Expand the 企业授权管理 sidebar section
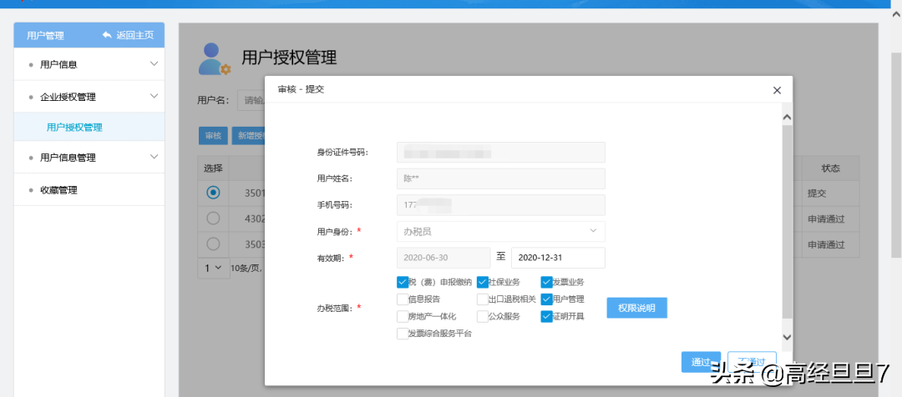Screen dimensions: 902x397 coord(89,97)
